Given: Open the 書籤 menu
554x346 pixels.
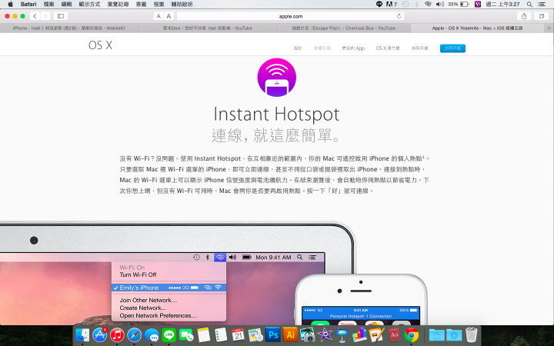Looking at the screenshot, I should [x=142, y=5].
